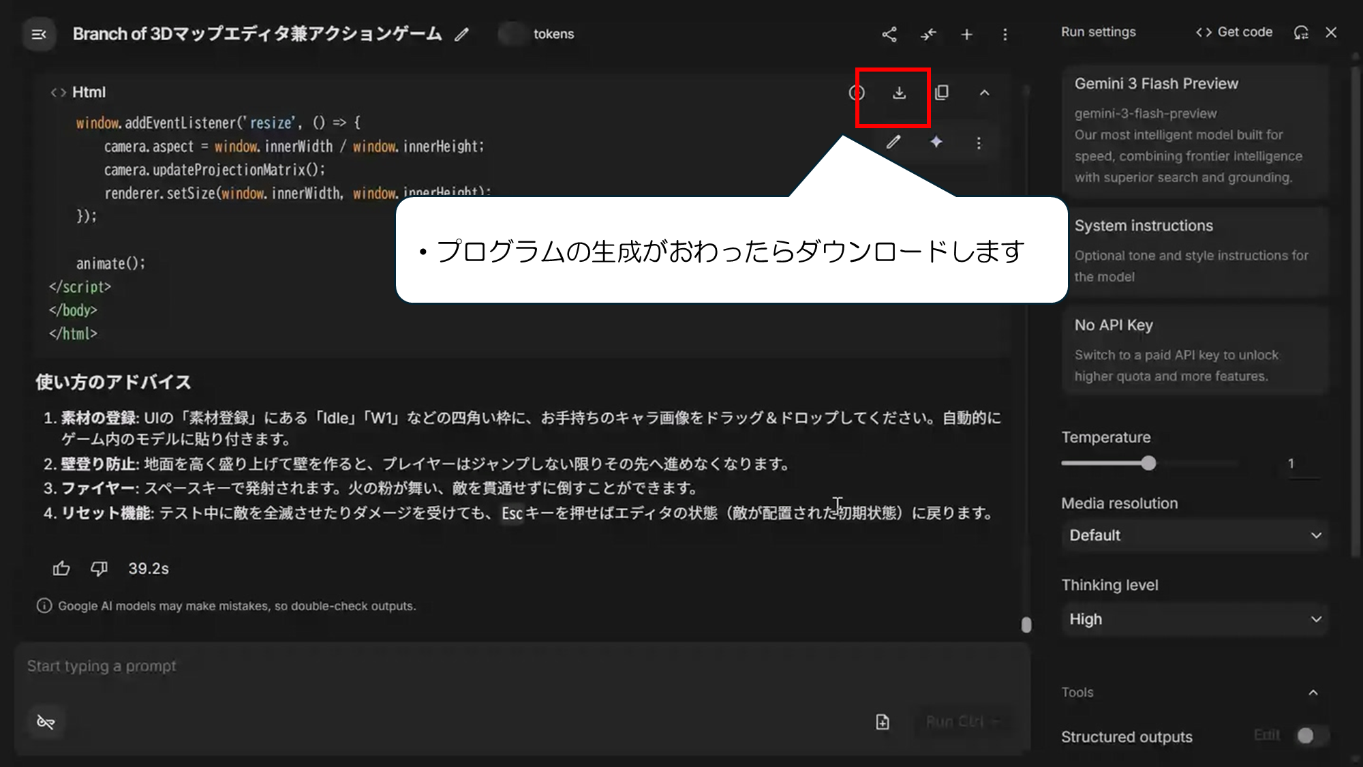The image size is (1363, 767).
Task: Download the generated Html code
Action: pyautogui.click(x=899, y=93)
